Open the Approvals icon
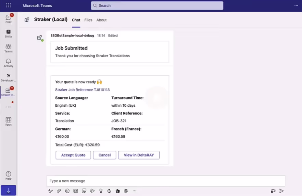This screenshot has width=302, height=196. tap(109, 191)
